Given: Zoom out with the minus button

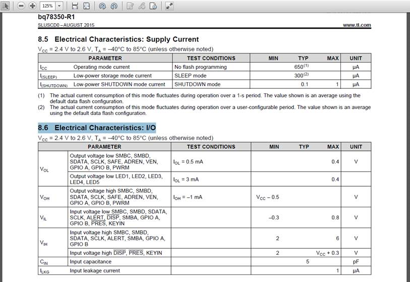Looking at the screenshot, I should click(21, 6).
